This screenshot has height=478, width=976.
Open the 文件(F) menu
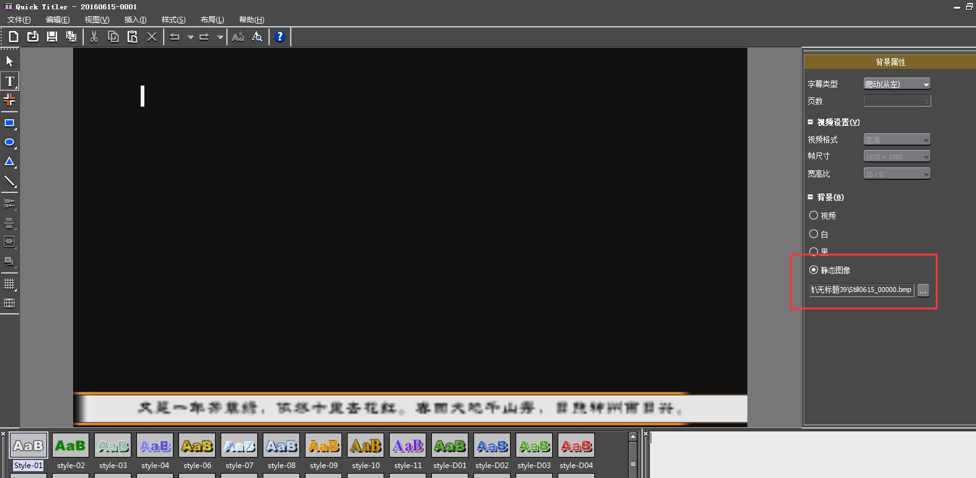[19, 20]
